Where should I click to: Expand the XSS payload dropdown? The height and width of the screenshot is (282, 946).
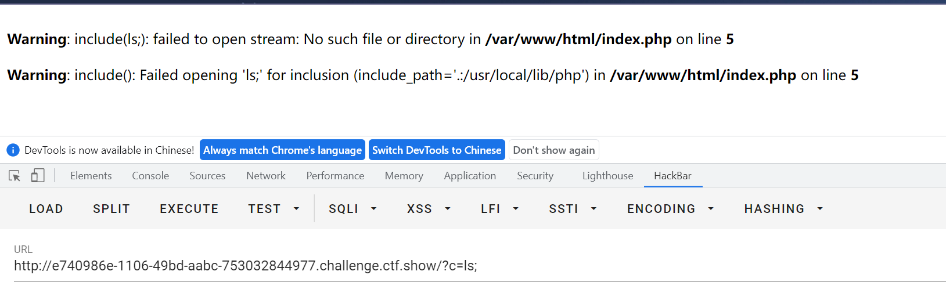[x=429, y=209]
